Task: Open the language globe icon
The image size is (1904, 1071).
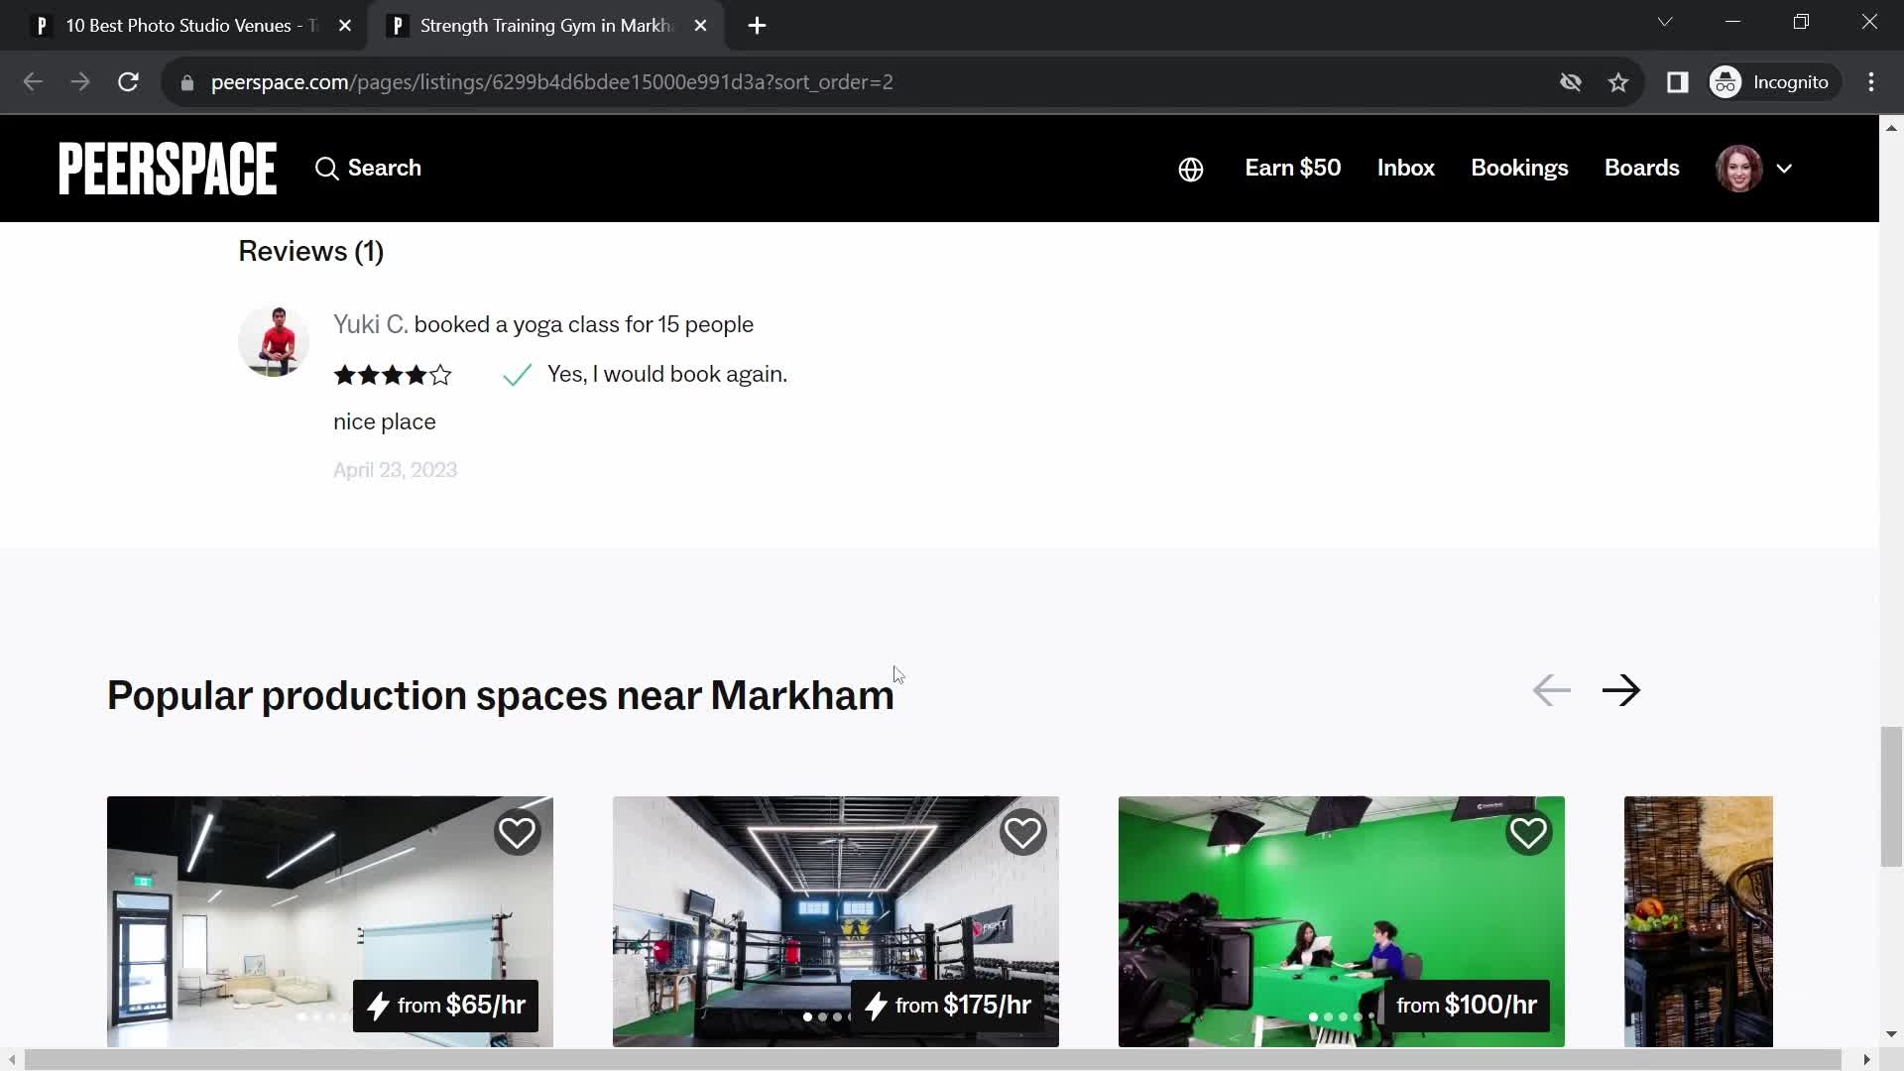Action: [1191, 170]
